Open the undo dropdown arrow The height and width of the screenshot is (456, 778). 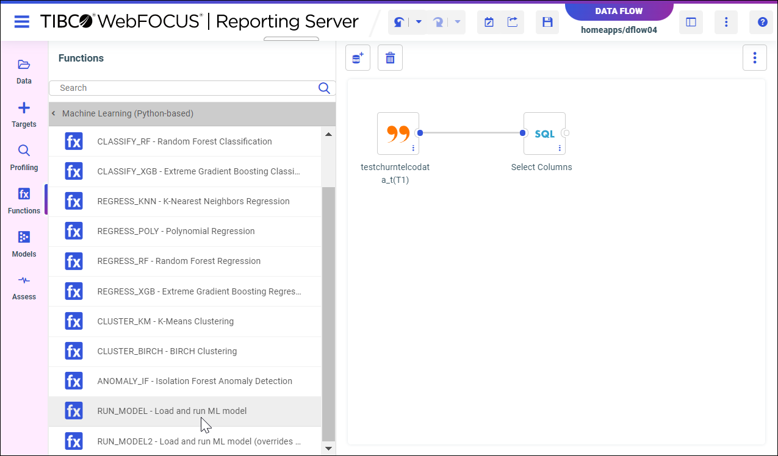419,23
